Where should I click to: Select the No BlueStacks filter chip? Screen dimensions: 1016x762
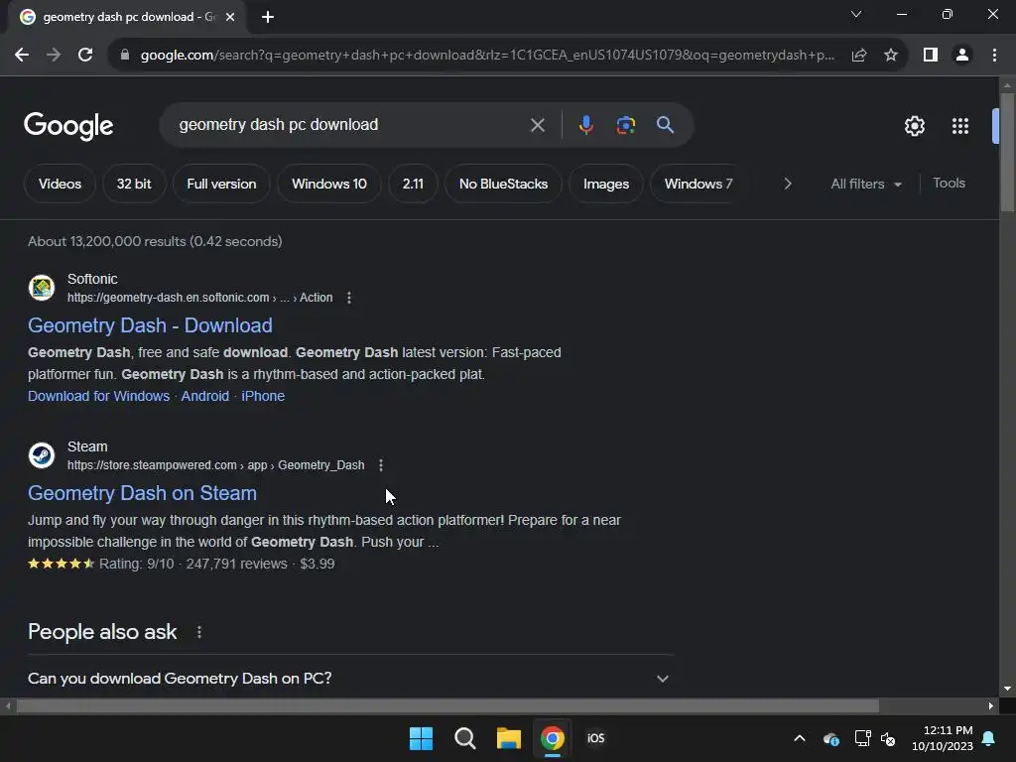503,184
